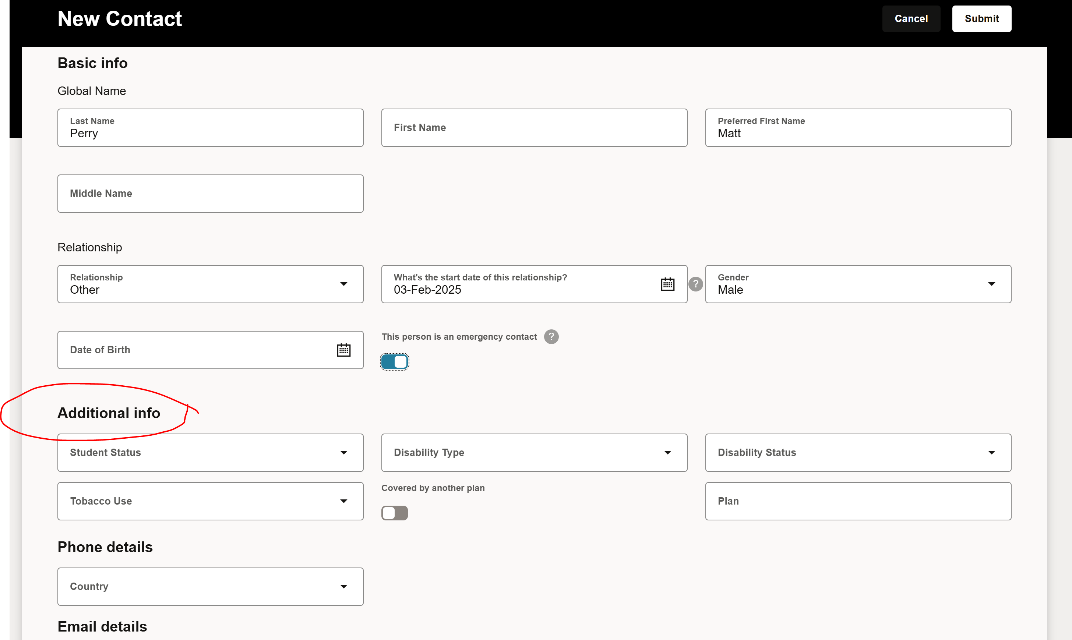Click the empty First Name field
Image resolution: width=1072 pixels, height=640 pixels.
(x=534, y=128)
